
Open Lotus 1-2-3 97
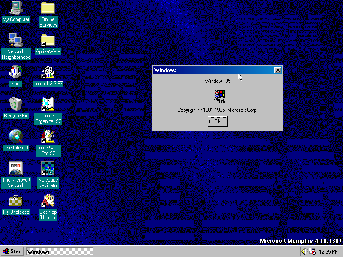tap(48, 71)
